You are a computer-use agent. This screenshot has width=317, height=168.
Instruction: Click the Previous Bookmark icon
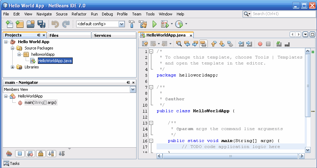[214, 43]
